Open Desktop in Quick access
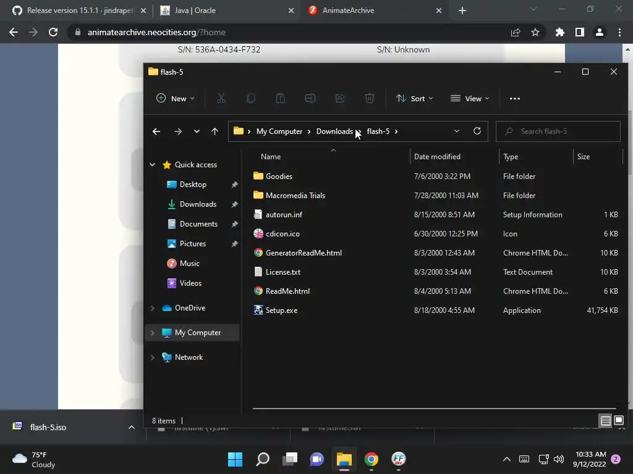This screenshot has width=633, height=474. coord(193,184)
